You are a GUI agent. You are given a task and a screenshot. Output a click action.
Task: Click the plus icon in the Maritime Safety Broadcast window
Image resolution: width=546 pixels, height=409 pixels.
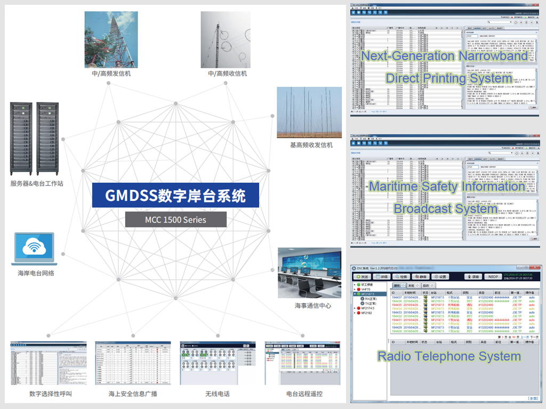522,153
